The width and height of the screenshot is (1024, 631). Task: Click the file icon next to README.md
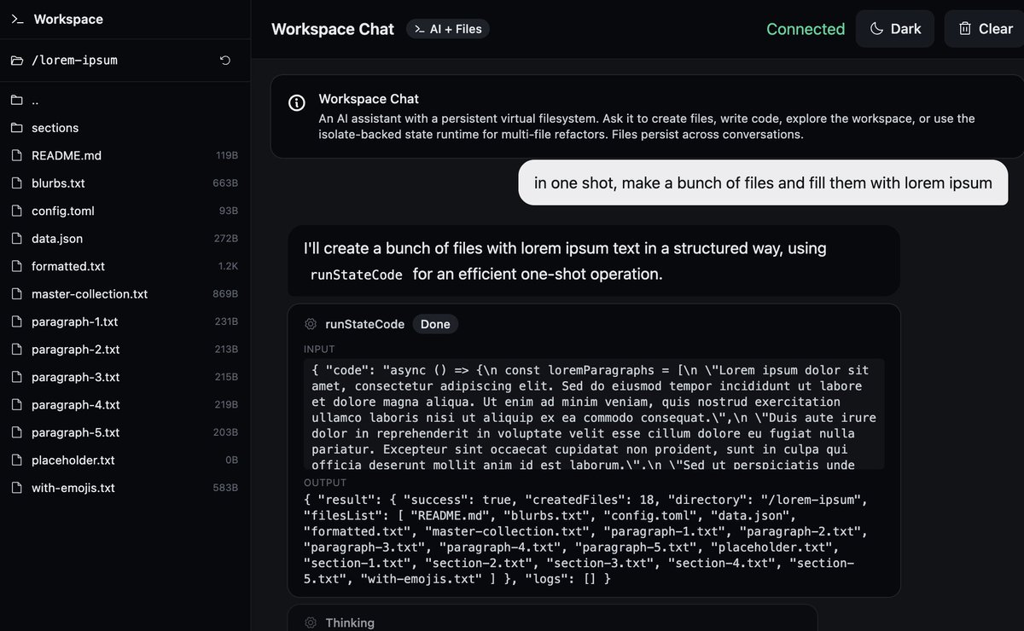coord(17,156)
